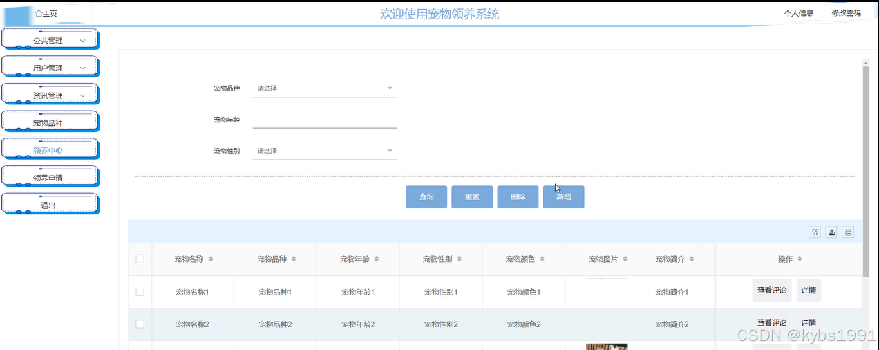This screenshot has width=879, height=350.
Task: Sort by 宠物简介 column arrows
Action: (x=692, y=259)
